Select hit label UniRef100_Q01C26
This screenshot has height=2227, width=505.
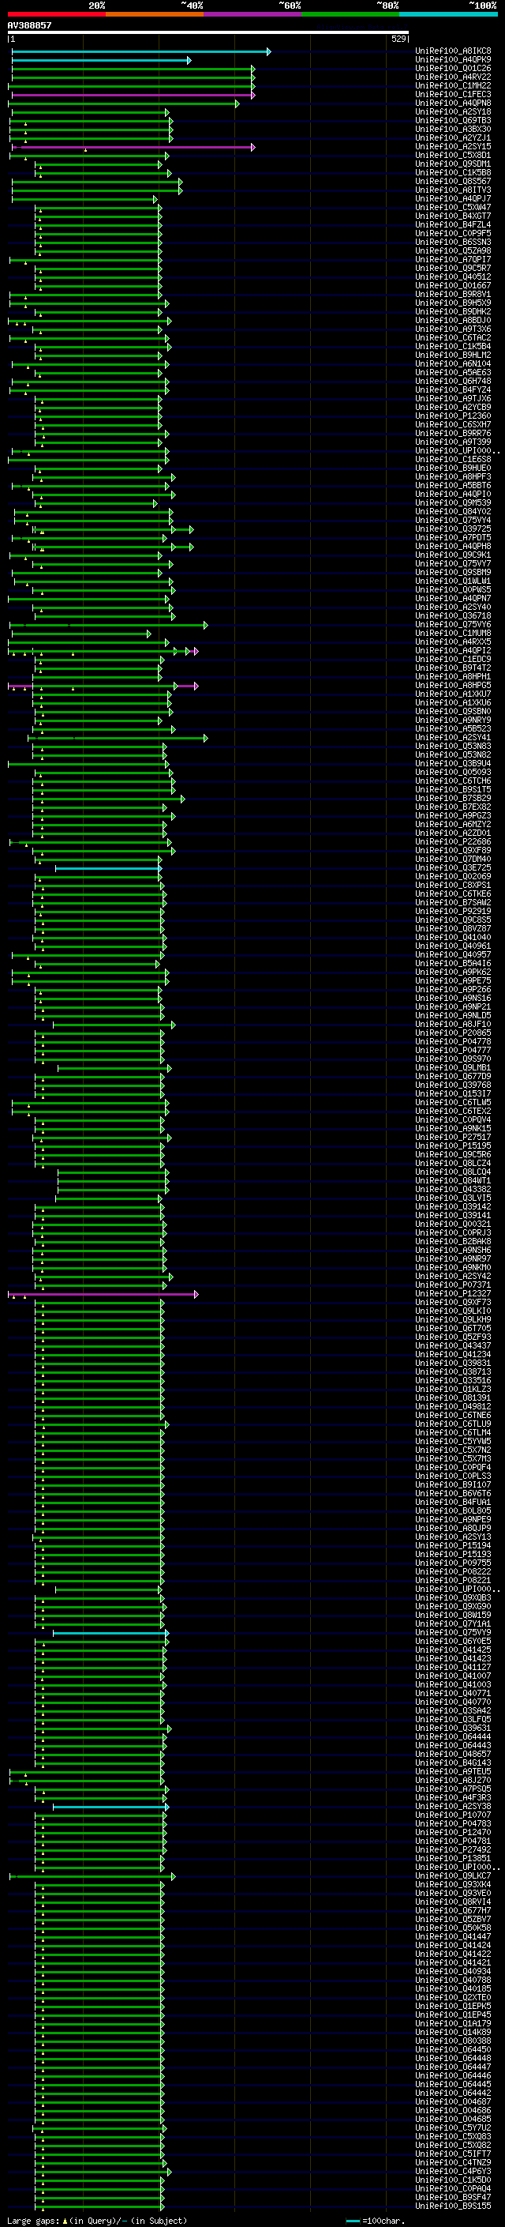[453, 68]
